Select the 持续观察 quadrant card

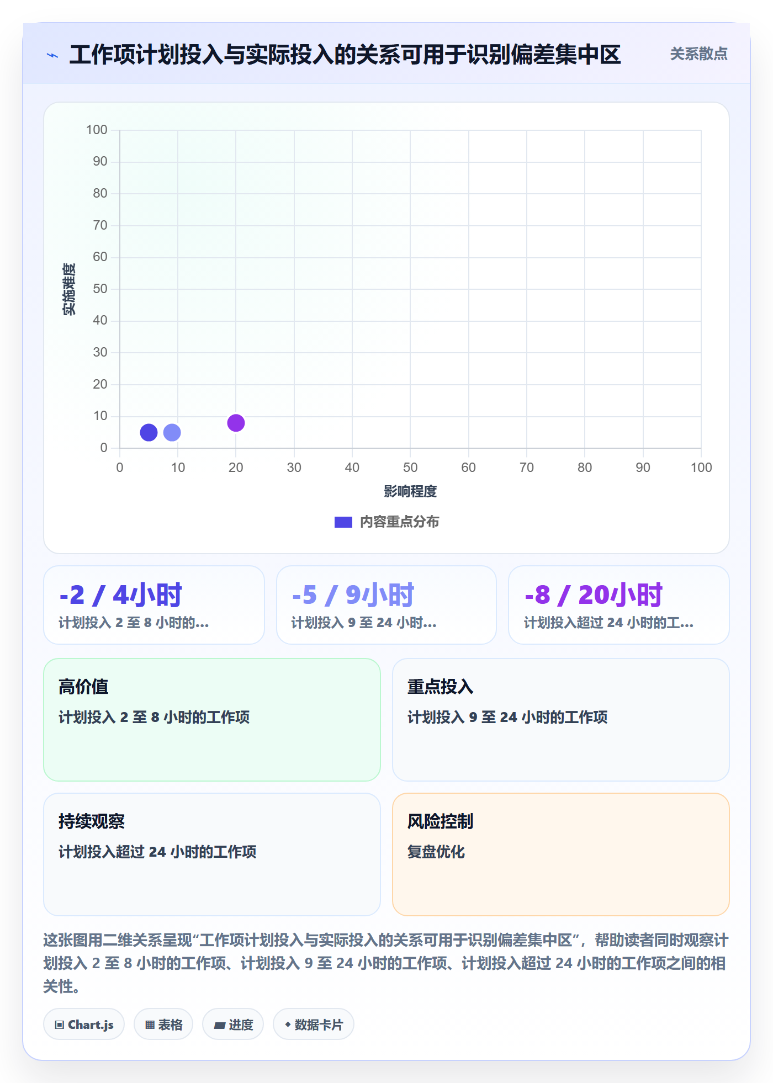pyautogui.click(x=212, y=854)
